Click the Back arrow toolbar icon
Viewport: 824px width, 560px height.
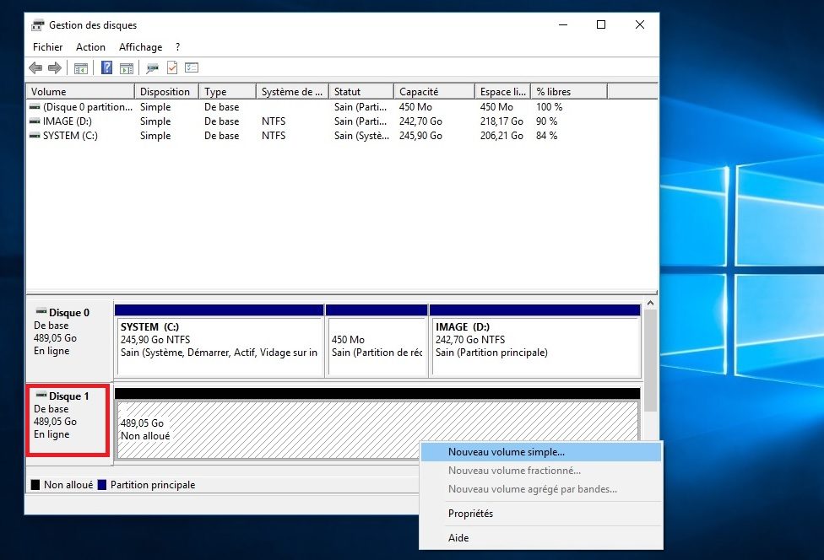(x=35, y=68)
